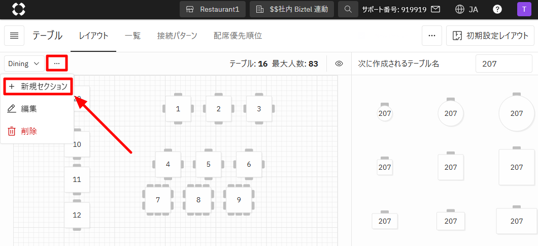Click the more options button near 初期設定レイアウト
This screenshot has width=538, height=246.
point(431,36)
